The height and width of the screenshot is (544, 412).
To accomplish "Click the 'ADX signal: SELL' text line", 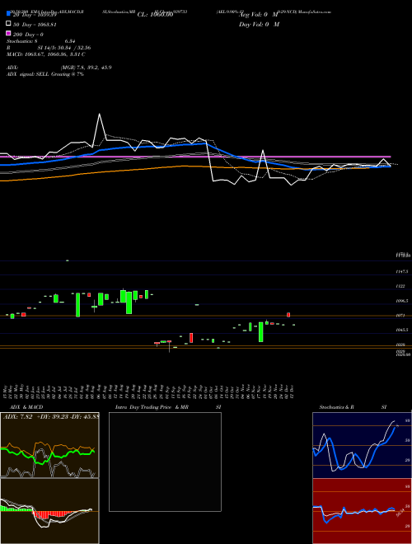I will coord(45,74).
